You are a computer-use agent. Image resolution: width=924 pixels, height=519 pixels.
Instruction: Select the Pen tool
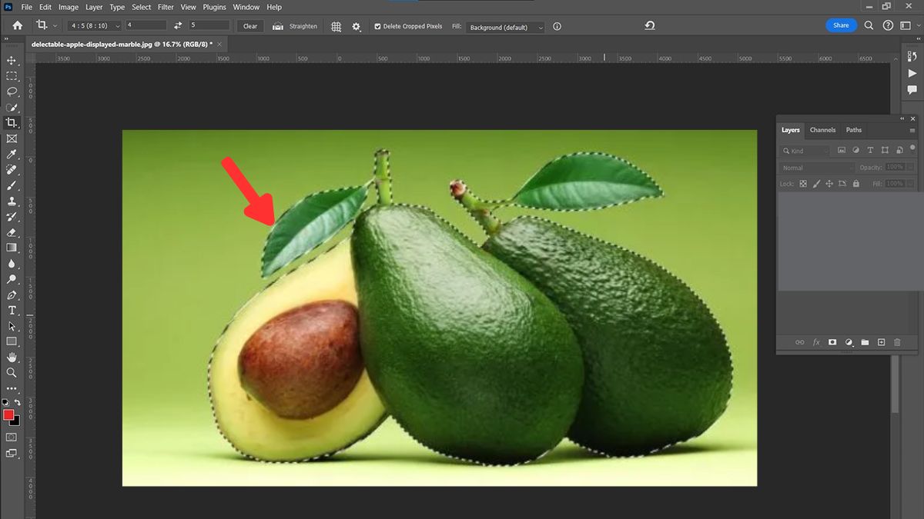[12, 294]
